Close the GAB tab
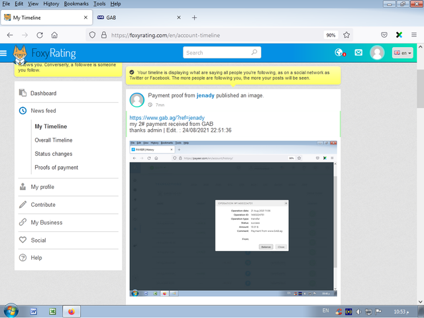 click(179, 18)
